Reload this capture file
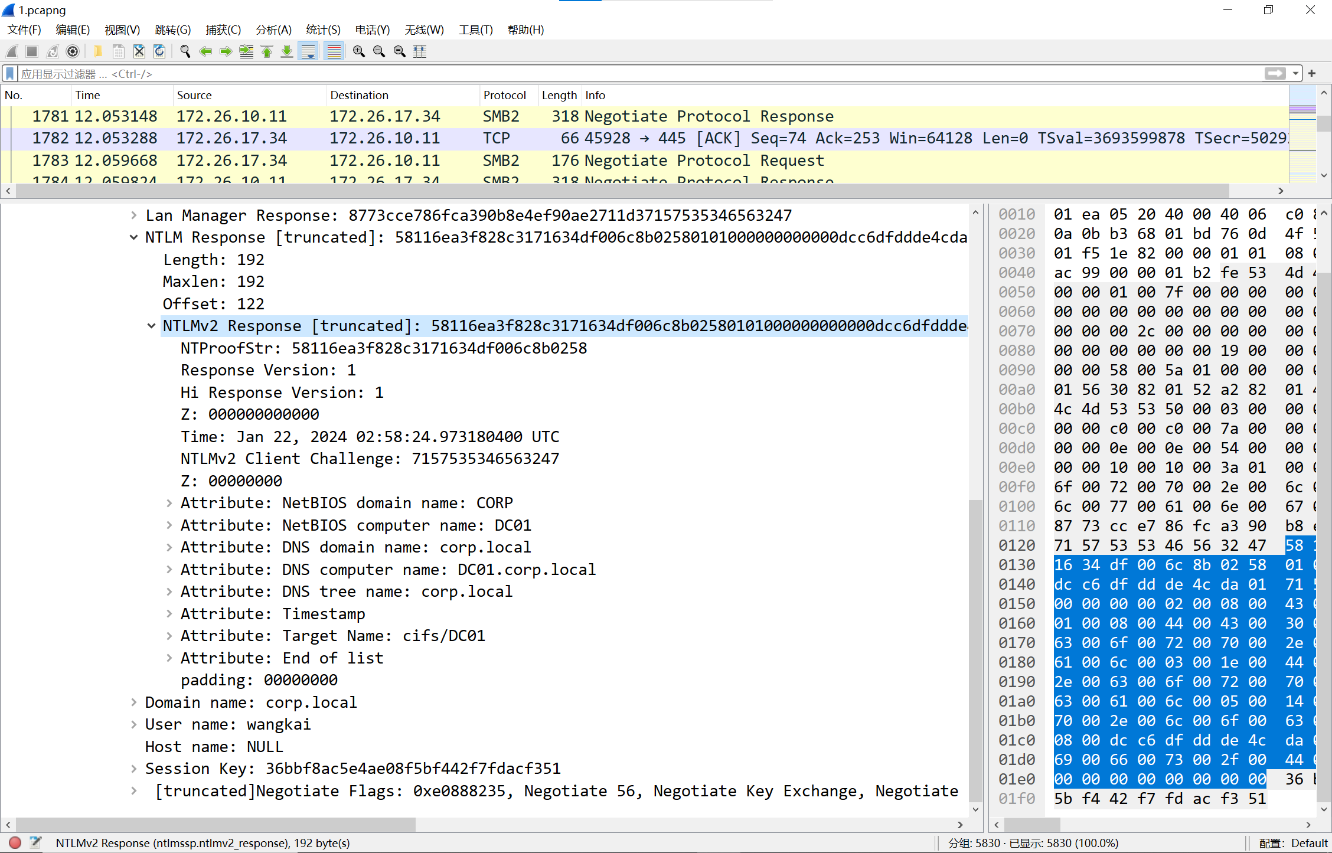This screenshot has width=1332, height=853. (x=159, y=51)
